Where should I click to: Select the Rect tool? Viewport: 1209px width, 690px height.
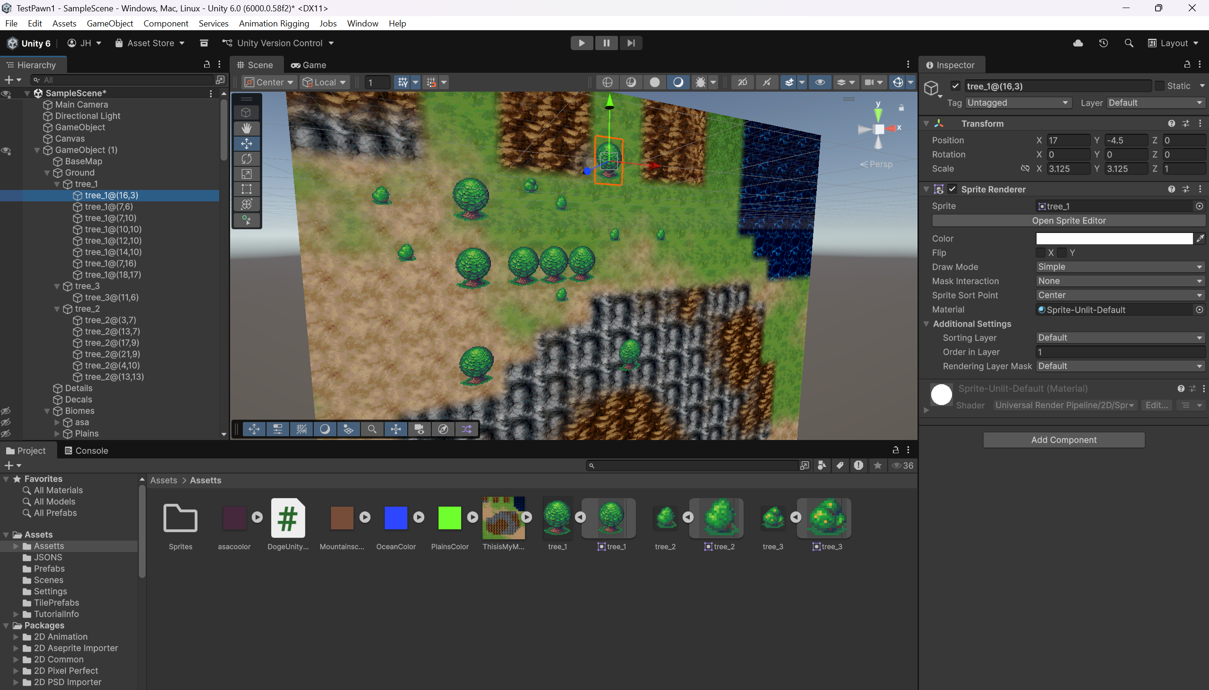(x=246, y=189)
